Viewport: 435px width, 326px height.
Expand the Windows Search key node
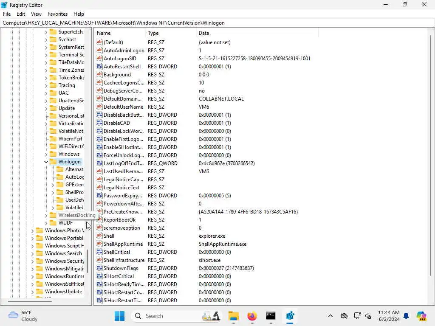click(32, 253)
